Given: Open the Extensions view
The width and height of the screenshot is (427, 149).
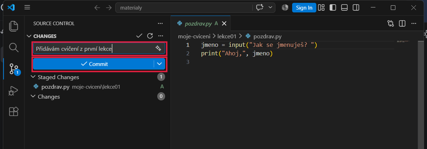Looking at the screenshot, I should [x=14, y=112].
